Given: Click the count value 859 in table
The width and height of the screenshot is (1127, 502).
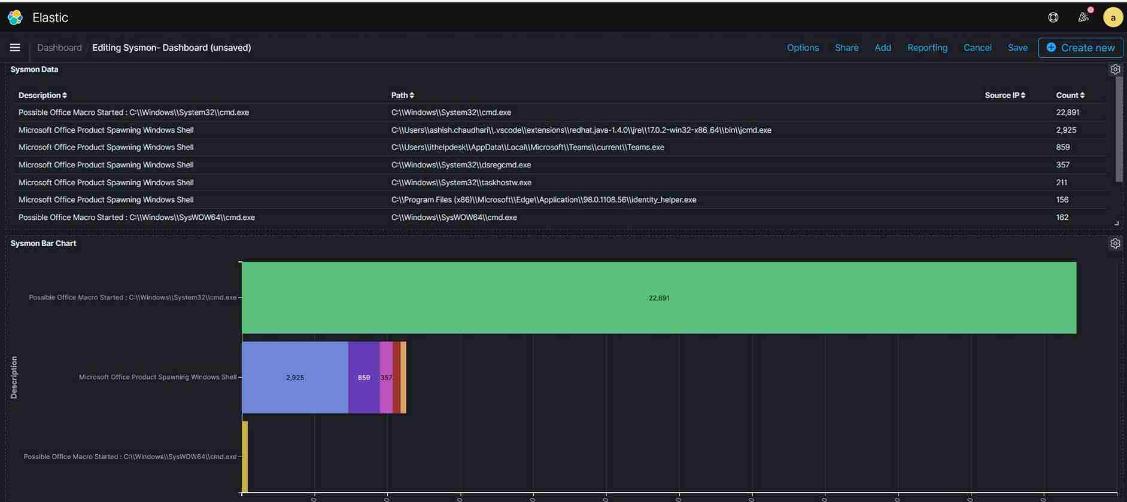Looking at the screenshot, I should click(1063, 147).
